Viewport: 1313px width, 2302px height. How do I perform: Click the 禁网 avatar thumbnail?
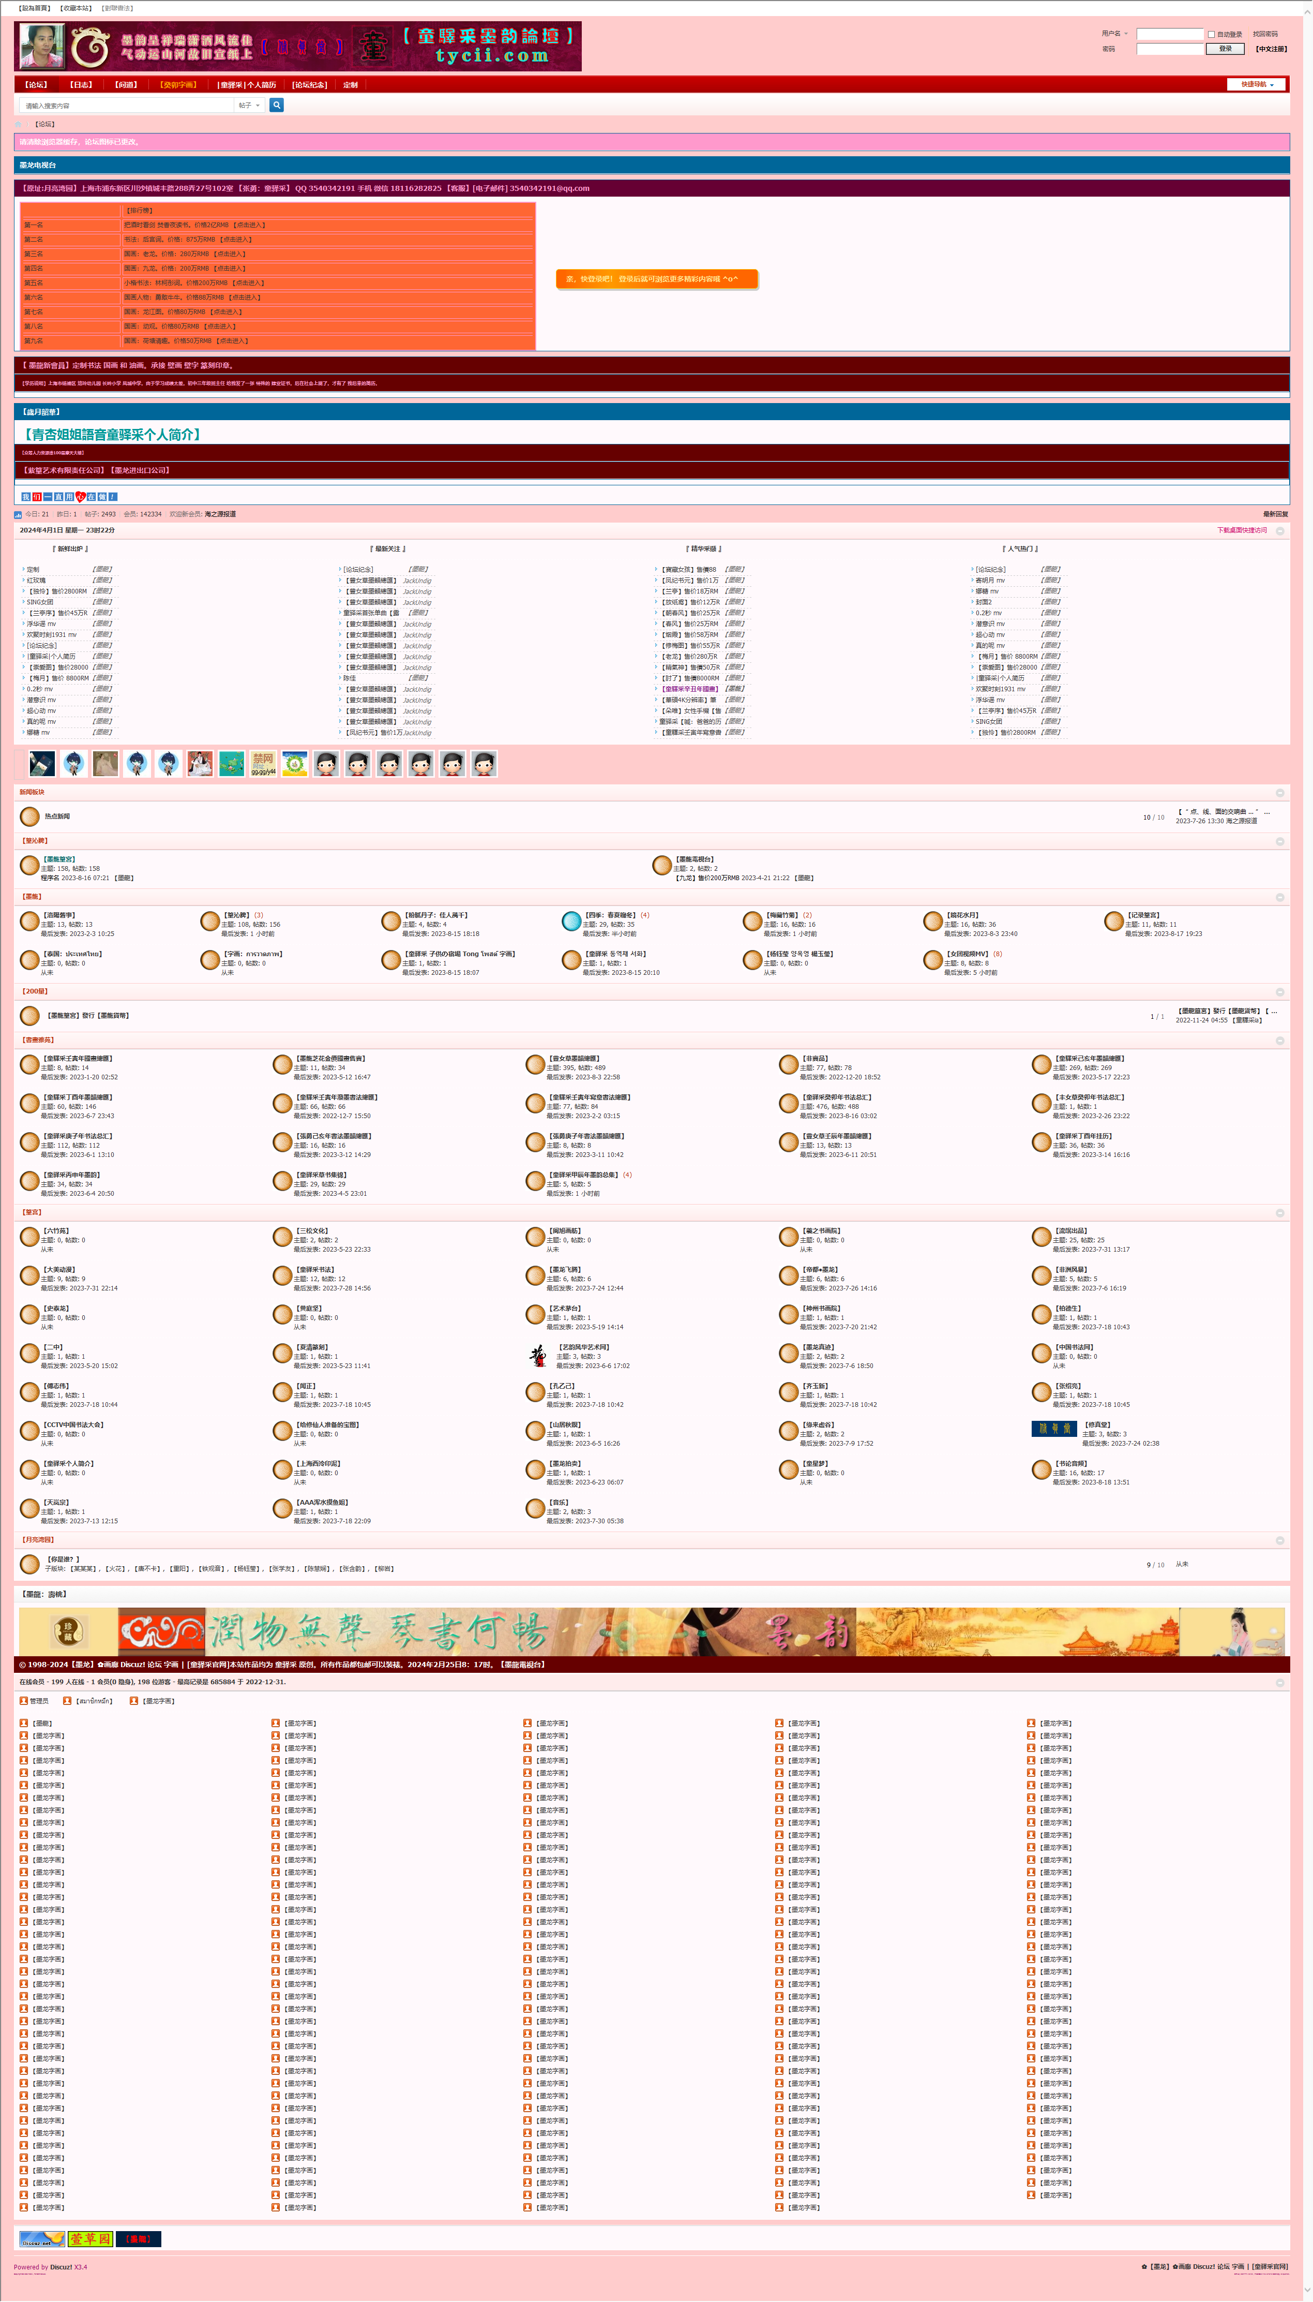coord(263,764)
